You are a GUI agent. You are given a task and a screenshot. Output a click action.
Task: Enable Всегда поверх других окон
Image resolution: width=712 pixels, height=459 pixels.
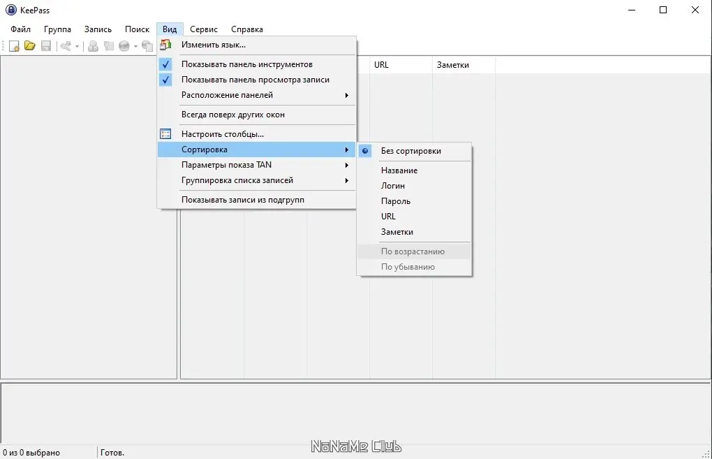click(x=257, y=115)
